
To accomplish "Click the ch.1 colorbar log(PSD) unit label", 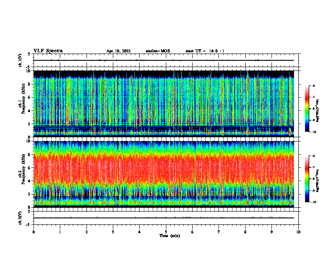I will click(318, 111).
